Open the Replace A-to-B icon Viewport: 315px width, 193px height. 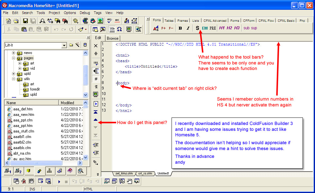[x=50, y=21]
